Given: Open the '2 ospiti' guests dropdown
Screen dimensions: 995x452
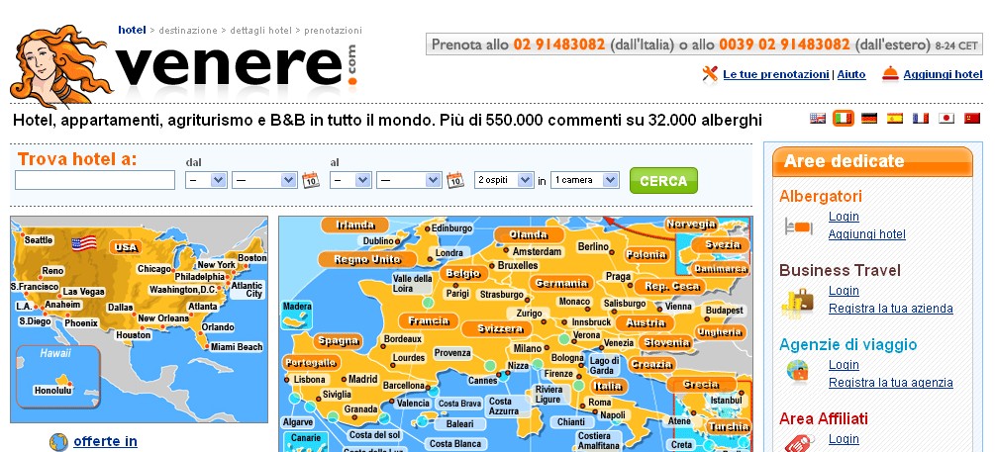Looking at the screenshot, I should [503, 180].
